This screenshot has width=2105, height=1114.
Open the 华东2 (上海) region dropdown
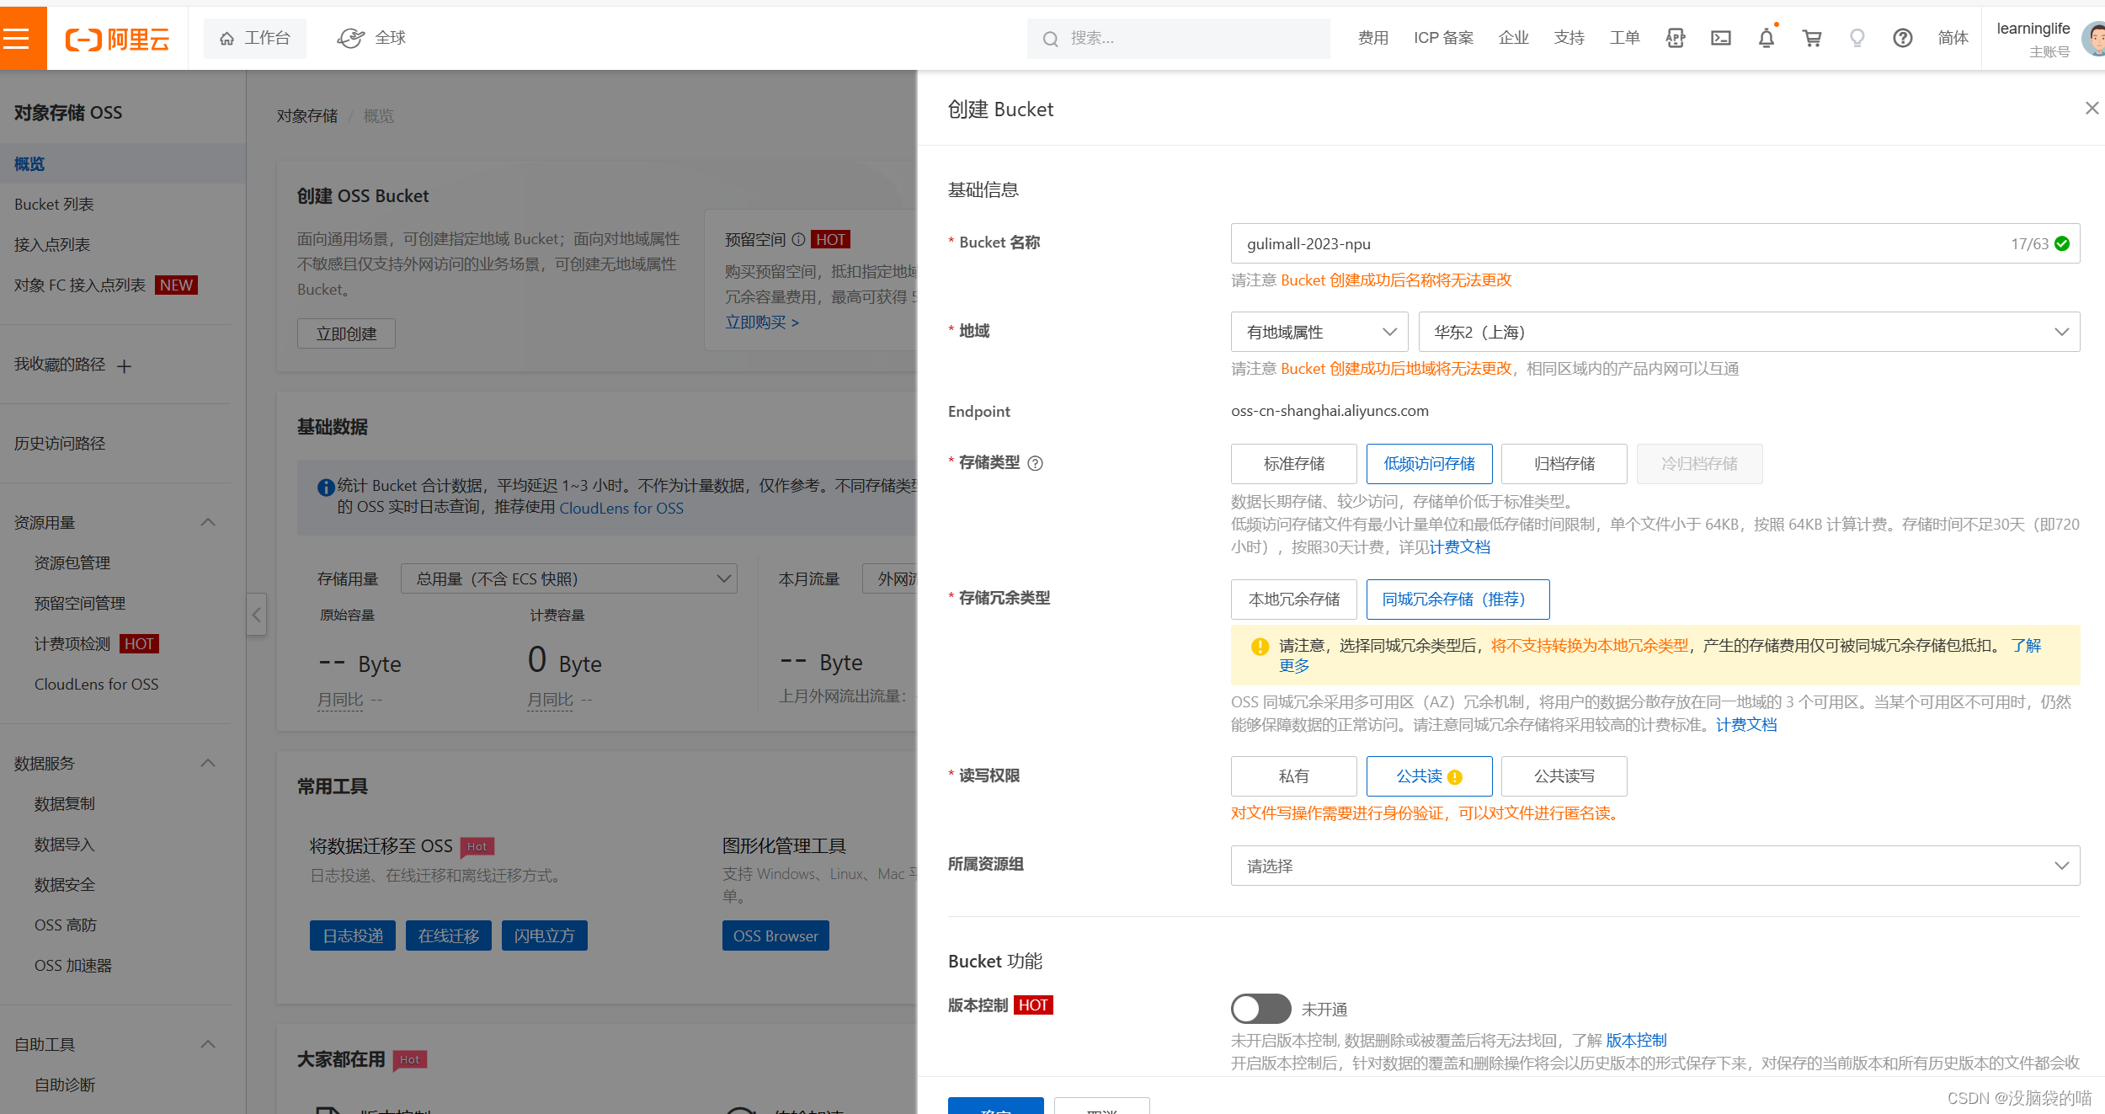coord(1750,332)
